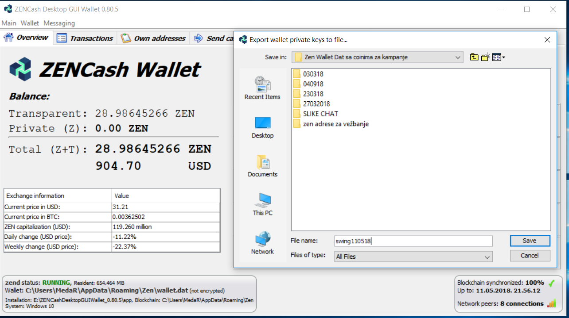
Task: Open the view menu icon in dialog
Action: 499,57
